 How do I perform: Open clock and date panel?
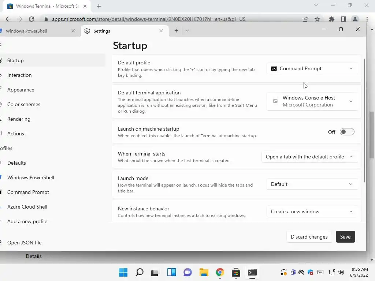[359, 272]
